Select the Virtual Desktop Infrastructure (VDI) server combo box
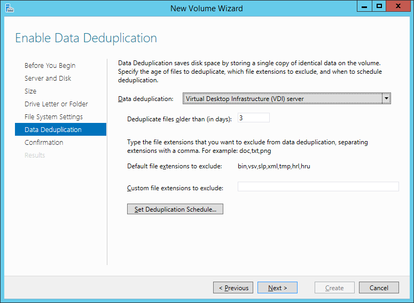This screenshot has height=303, width=414. point(286,98)
